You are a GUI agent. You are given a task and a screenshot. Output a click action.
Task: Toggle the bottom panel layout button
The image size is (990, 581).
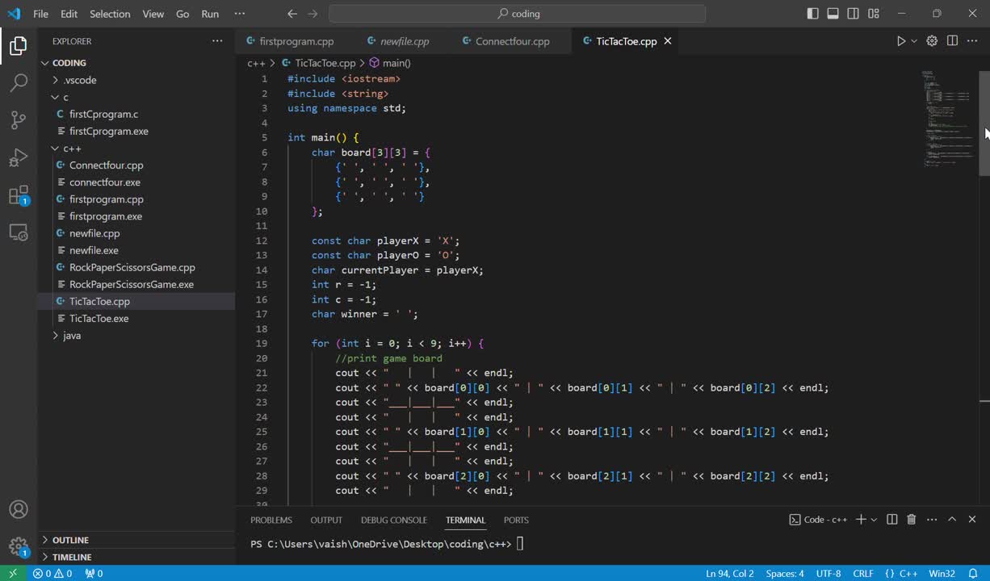[x=833, y=14]
